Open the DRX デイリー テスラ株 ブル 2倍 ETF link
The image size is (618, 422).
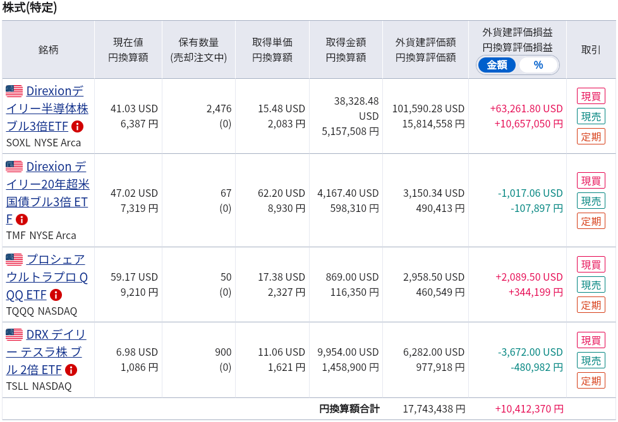tap(45, 352)
